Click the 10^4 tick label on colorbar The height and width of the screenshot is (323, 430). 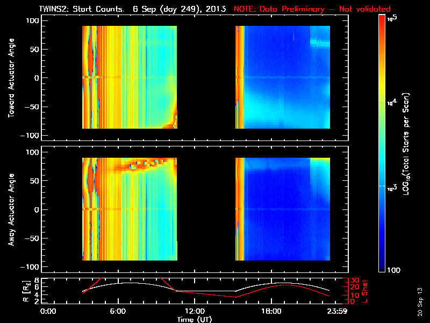(x=392, y=102)
